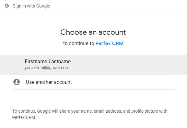Click the Sign in with Google header text
The width and height of the screenshot is (187, 128).
tap(31, 6)
